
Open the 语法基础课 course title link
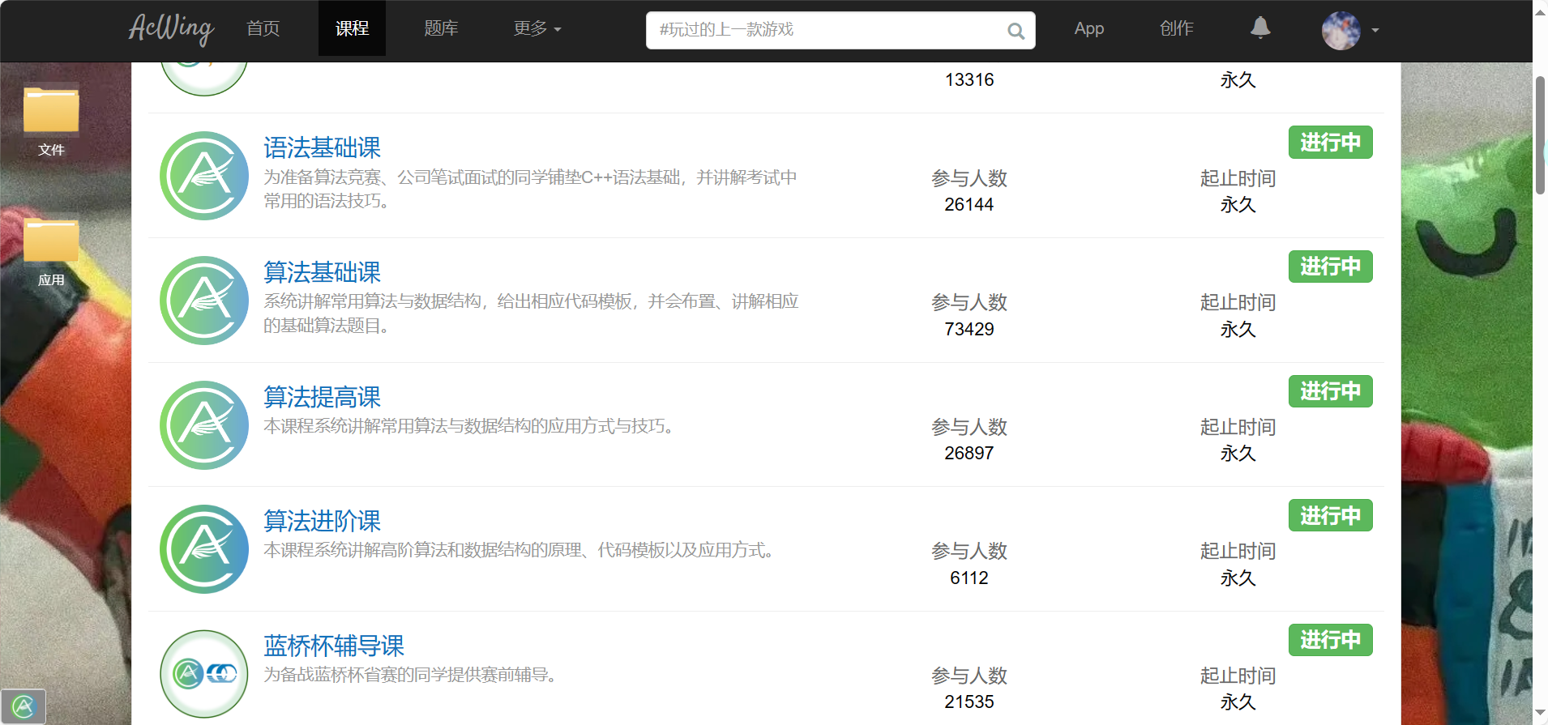point(323,147)
